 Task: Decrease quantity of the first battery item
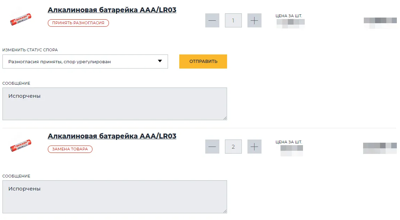pos(212,20)
